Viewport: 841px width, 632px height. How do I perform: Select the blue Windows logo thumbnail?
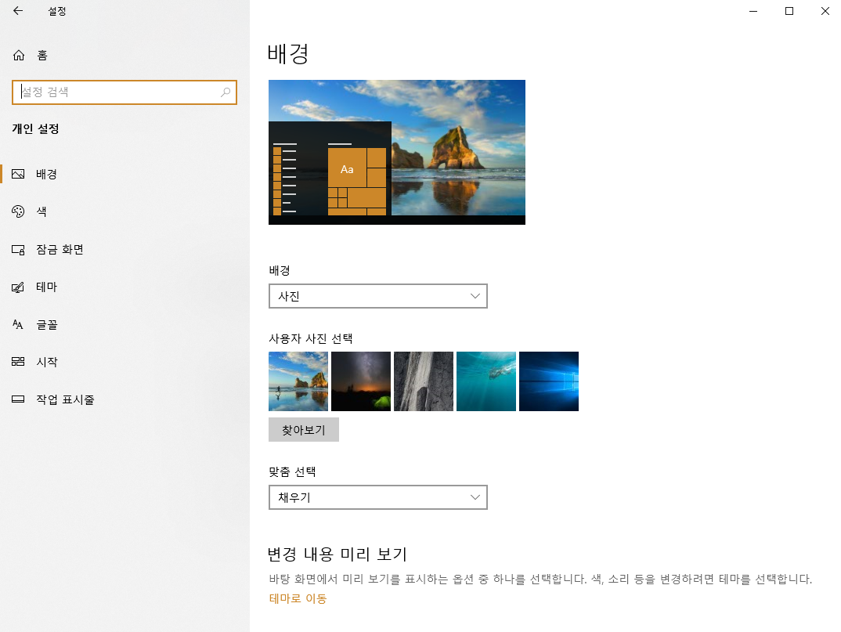point(549,381)
